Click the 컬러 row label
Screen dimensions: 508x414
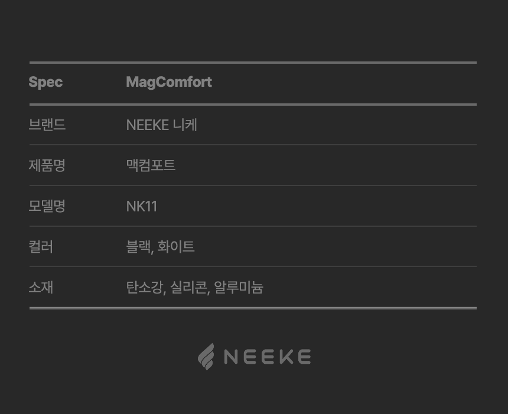tap(41, 246)
